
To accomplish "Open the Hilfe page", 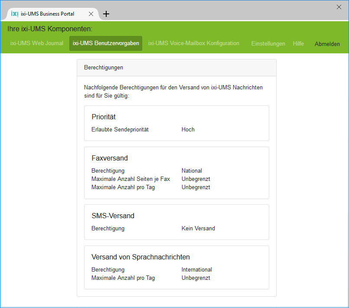I will click(x=298, y=44).
